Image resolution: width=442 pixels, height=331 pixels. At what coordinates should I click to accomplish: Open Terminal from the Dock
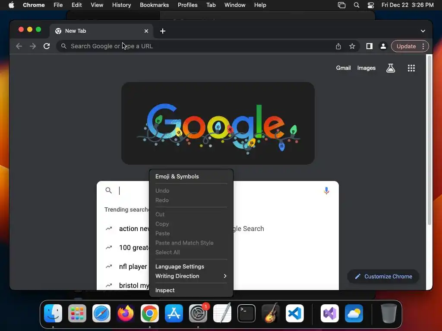pyautogui.click(x=246, y=313)
